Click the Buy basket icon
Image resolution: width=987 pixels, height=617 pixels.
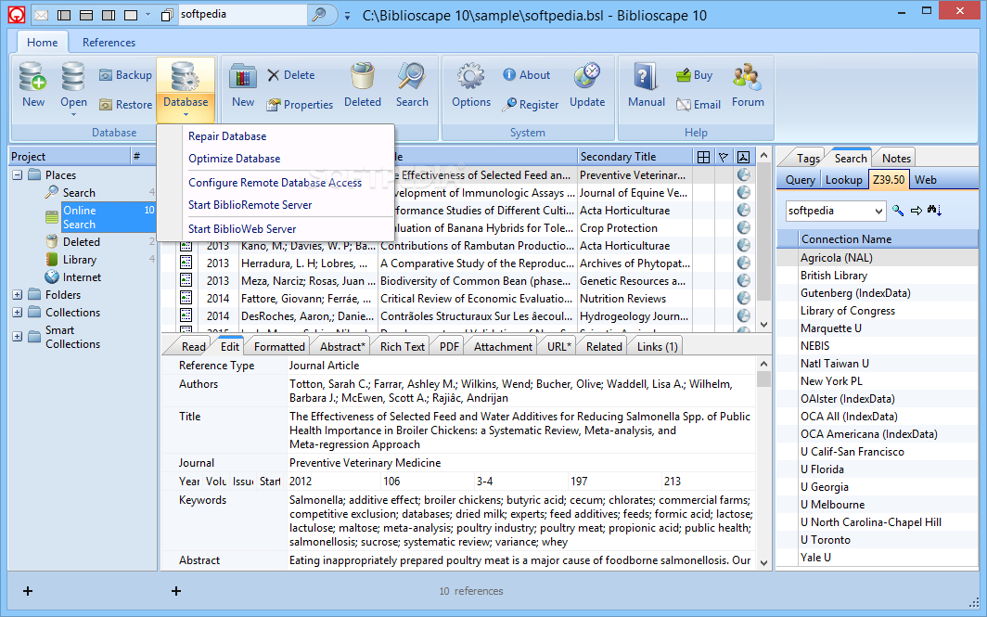[x=683, y=75]
